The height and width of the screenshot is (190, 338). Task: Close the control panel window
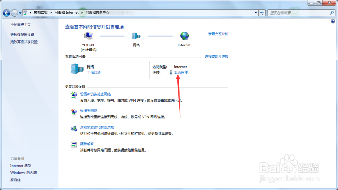(x=329, y=3)
